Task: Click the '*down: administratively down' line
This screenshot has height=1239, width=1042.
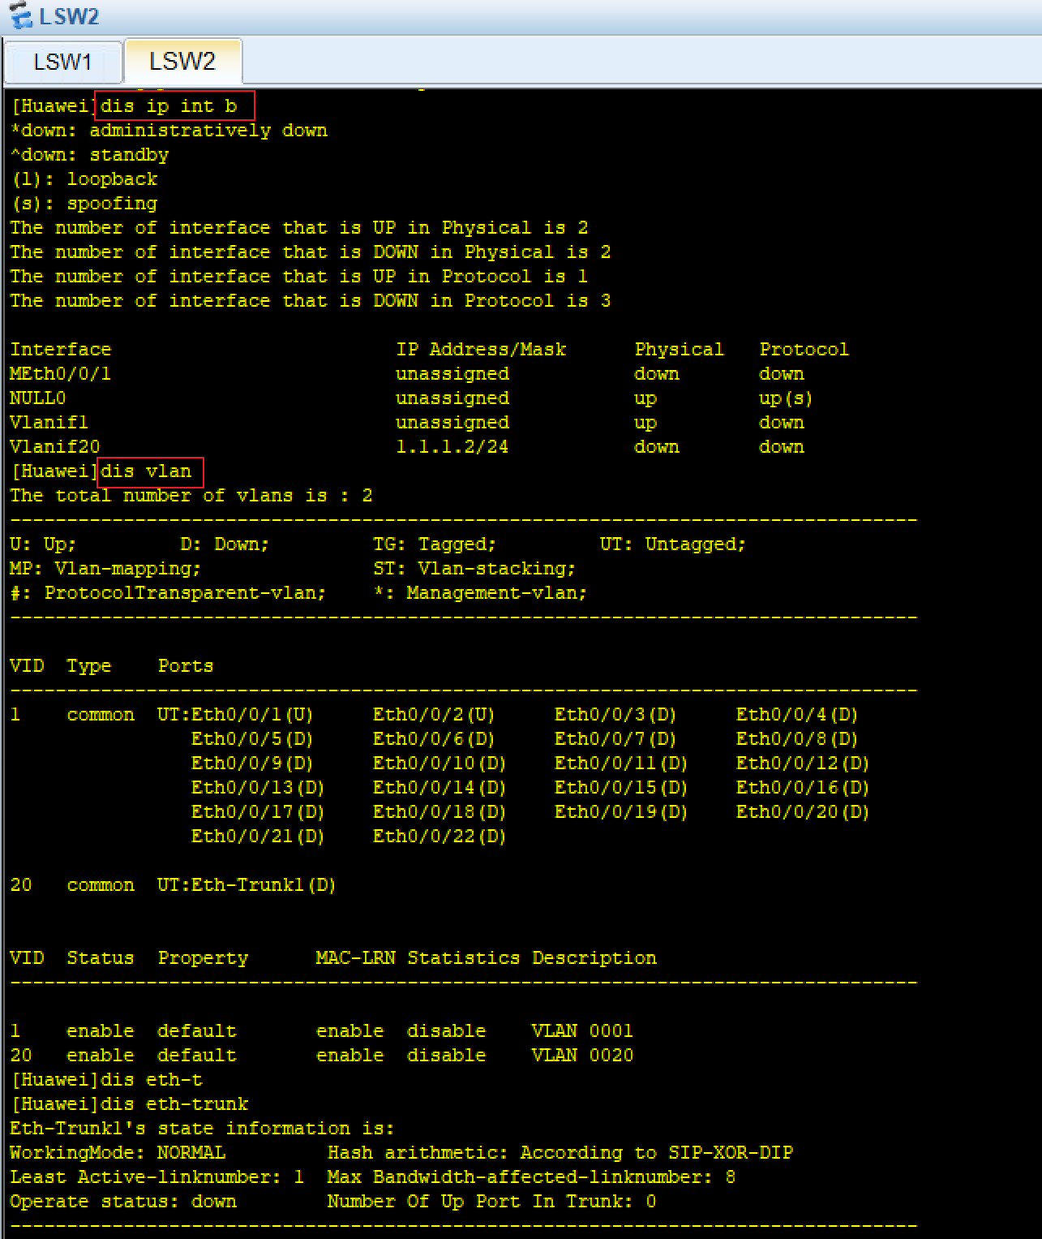Action: 169,131
